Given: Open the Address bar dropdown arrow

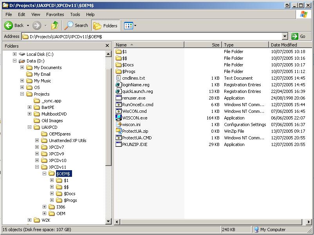Looking at the screenshot, I should [285, 36].
